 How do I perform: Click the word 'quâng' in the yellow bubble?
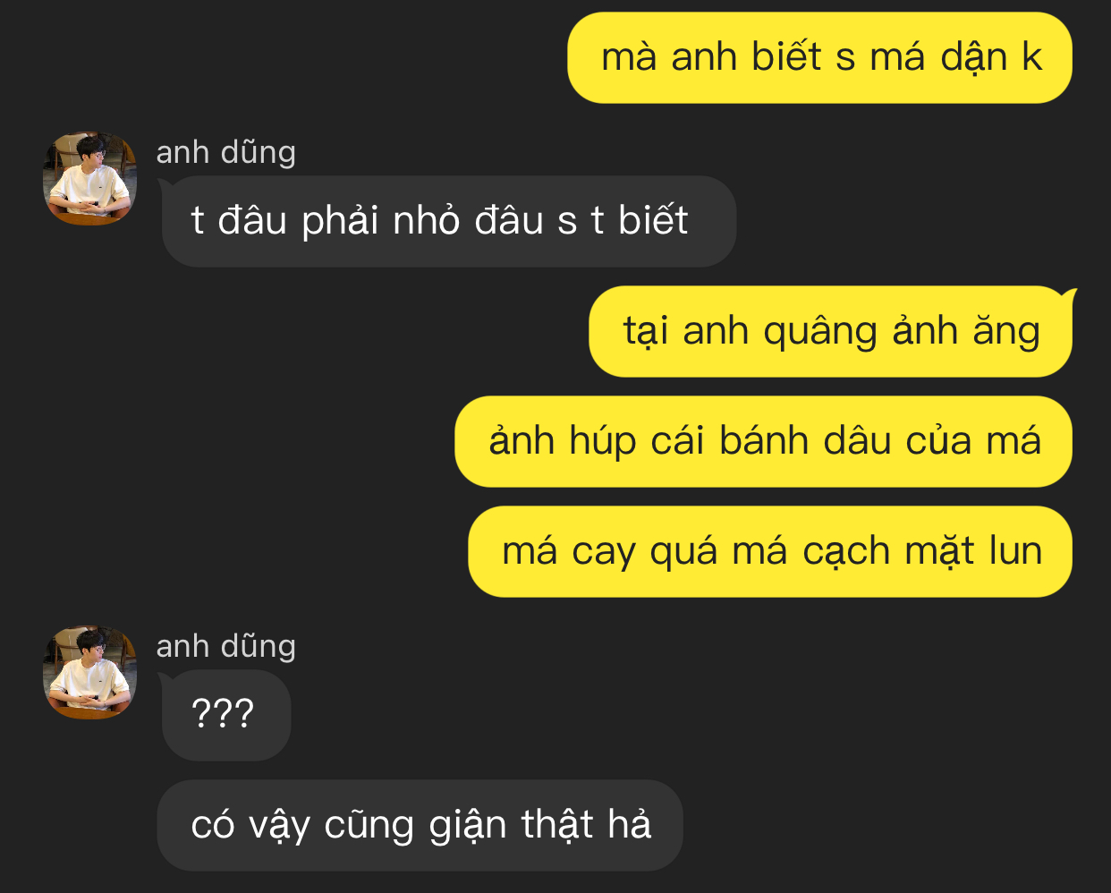point(820,332)
